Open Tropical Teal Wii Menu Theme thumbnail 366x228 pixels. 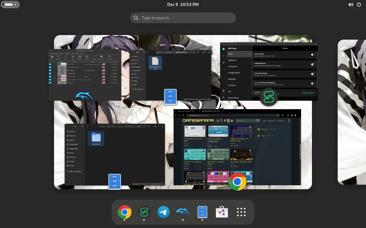click(x=195, y=154)
